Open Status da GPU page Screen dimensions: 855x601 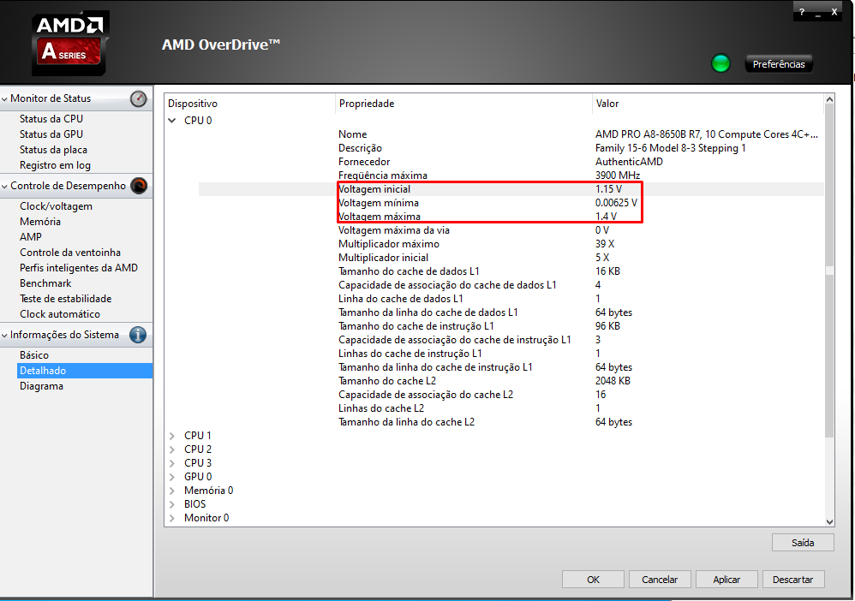pyautogui.click(x=51, y=134)
